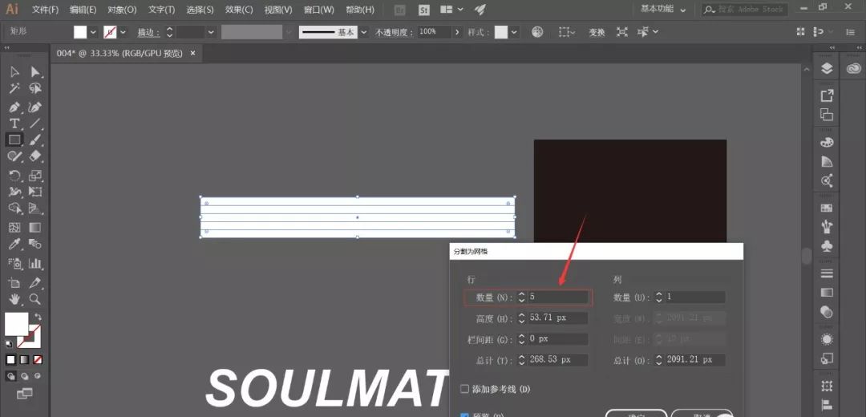Click the Direct Selection tool

click(x=35, y=72)
